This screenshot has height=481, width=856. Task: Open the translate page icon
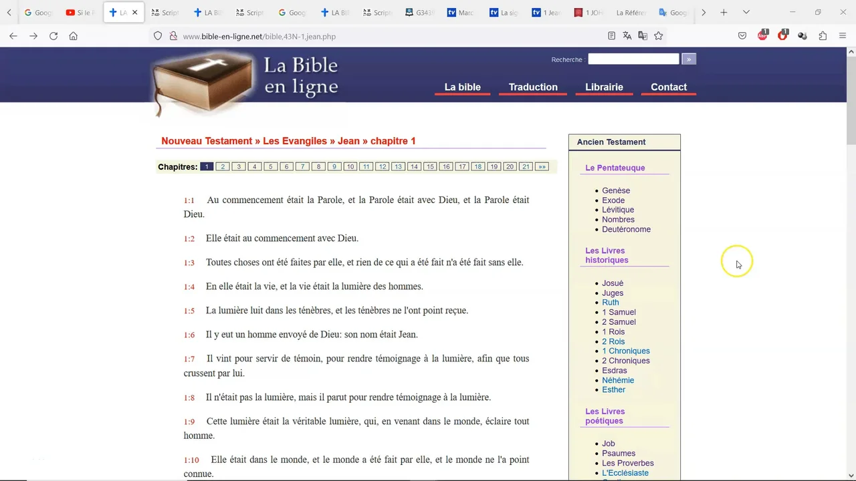(x=627, y=36)
